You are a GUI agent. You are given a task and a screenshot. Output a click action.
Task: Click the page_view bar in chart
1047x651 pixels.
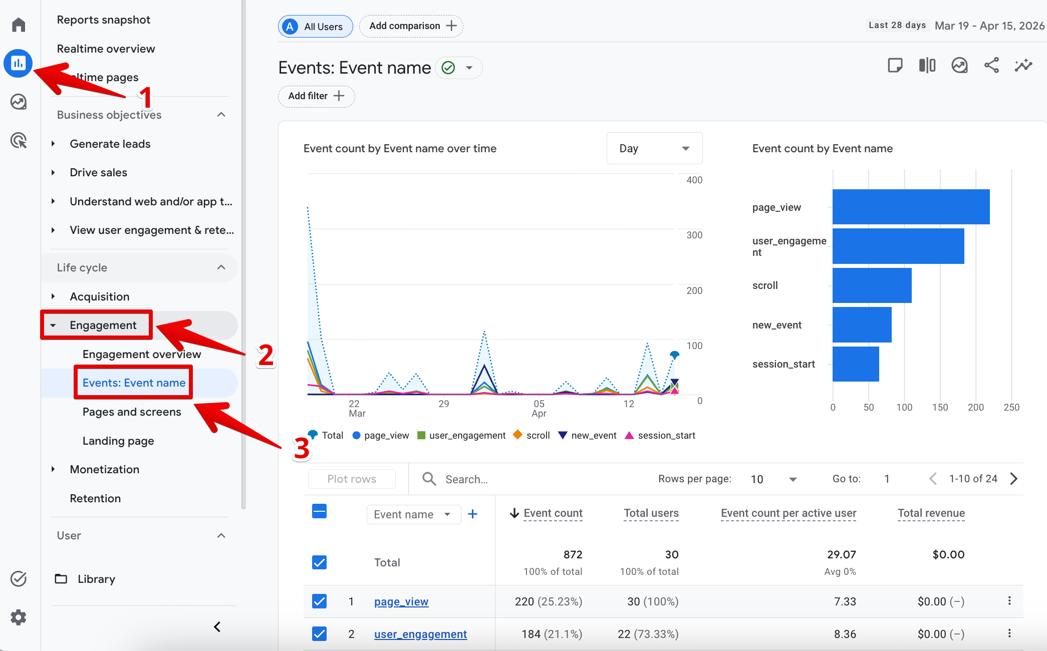coord(911,207)
